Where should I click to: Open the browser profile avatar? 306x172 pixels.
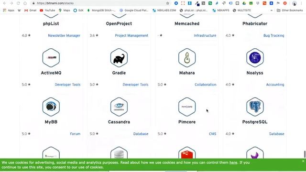click(295, 3)
